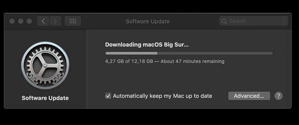Click the "Downloading macOS Big Sur..." heading

147,45
